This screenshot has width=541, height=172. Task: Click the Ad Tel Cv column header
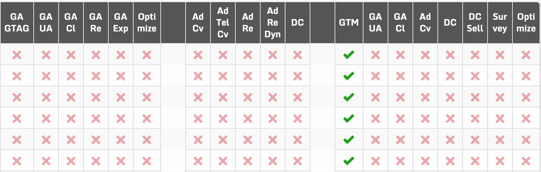tap(223, 23)
